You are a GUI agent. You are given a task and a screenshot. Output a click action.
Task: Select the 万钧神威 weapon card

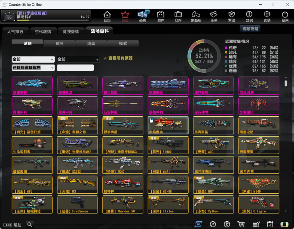[123, 106]
